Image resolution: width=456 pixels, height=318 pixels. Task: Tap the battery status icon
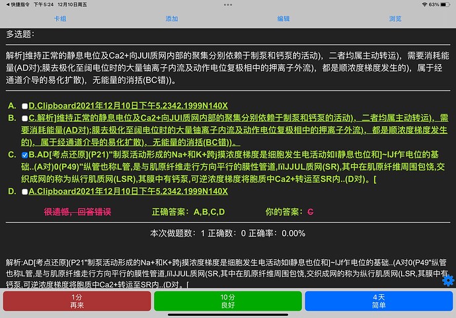coord(445,5)
